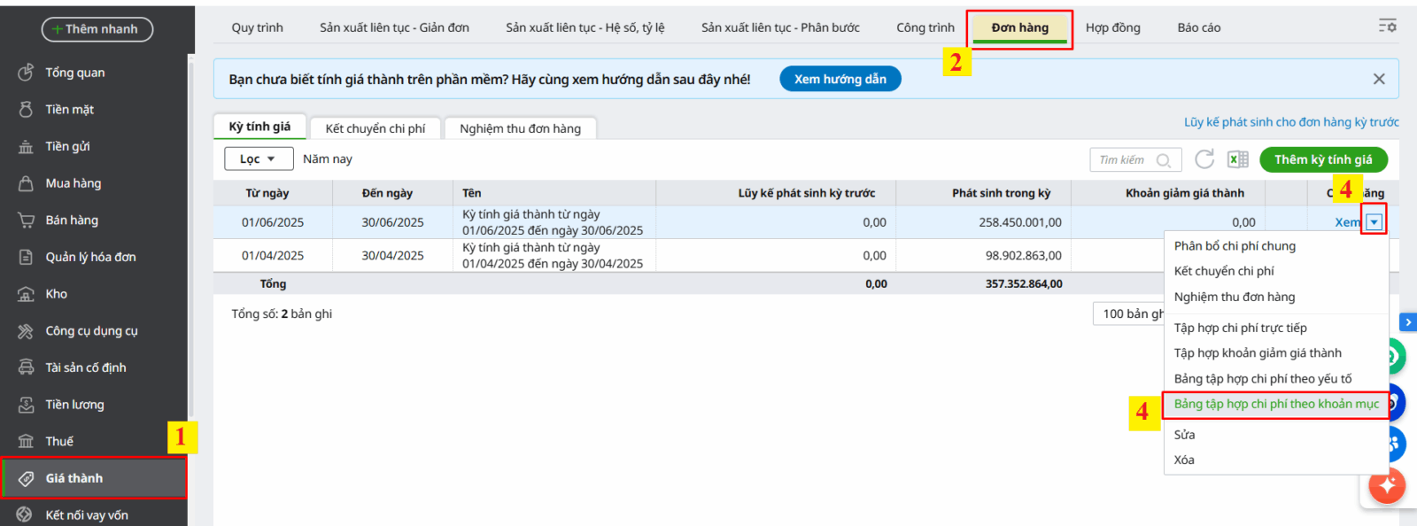Open the settings icon at top right
Image resolution: width=1417 pixels, height=526 pixels.
pyautogui.click(x=1387, y=26)
